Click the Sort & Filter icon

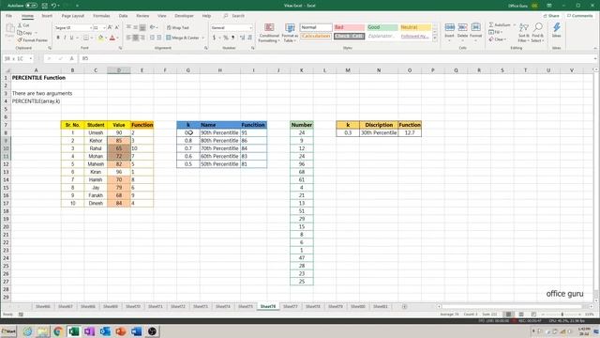click(x=523, y=27)
